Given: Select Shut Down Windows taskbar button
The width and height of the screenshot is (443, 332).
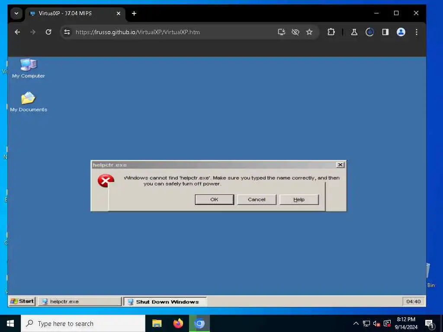Looking at the screenshot, I should click(165, 301).
